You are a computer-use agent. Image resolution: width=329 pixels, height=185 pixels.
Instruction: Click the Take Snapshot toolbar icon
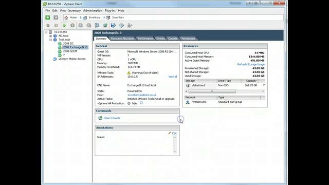(x=81, y=25)
